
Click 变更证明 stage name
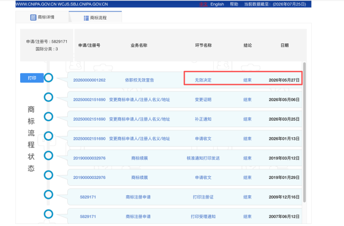[x=203, y=100]
